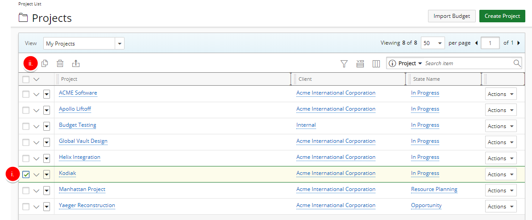Open the Manhattan Project link
Screen dimensions: 532x220
[x=82, y=189]
